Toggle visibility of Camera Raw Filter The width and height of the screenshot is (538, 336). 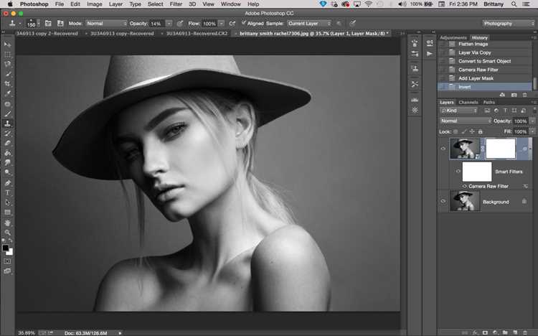coord(465,186)
